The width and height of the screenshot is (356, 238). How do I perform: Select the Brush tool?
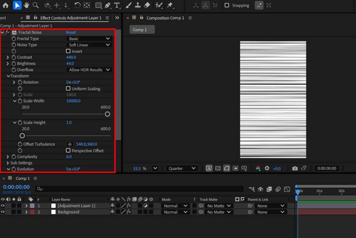[x=129, y=5]
